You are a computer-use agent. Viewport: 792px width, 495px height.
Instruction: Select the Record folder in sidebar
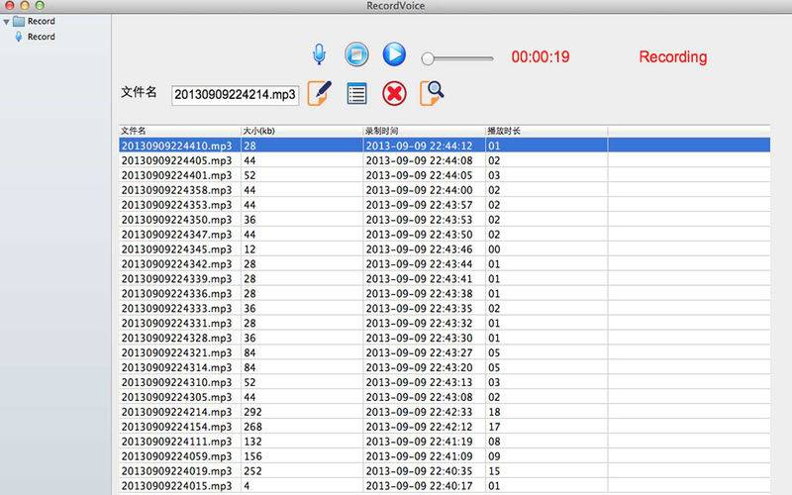coord(41,21)
